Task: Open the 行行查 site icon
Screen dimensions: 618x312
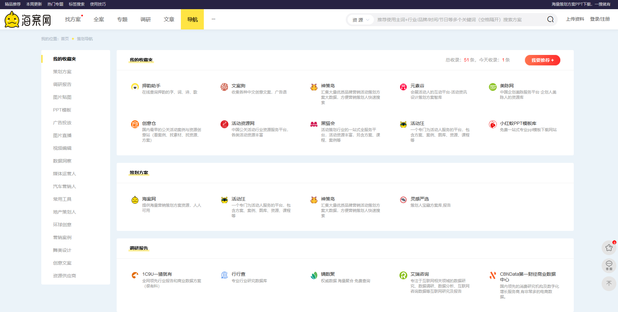Action: [x=224, y=275]
